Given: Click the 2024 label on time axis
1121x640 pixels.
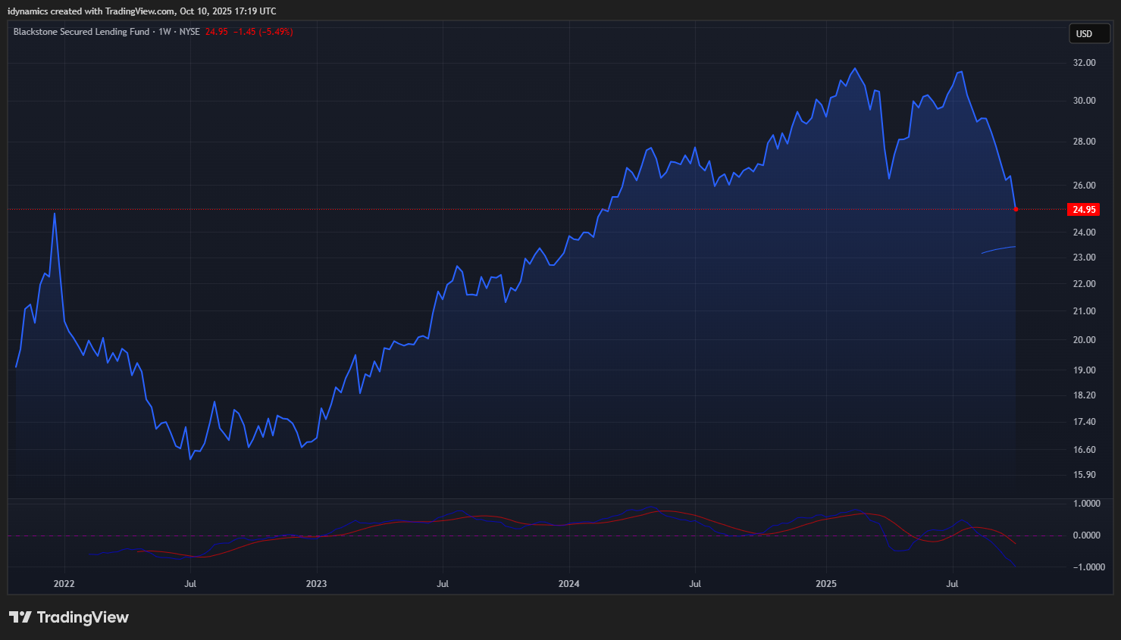Looking at the screenshot, I should pos(568,583).
